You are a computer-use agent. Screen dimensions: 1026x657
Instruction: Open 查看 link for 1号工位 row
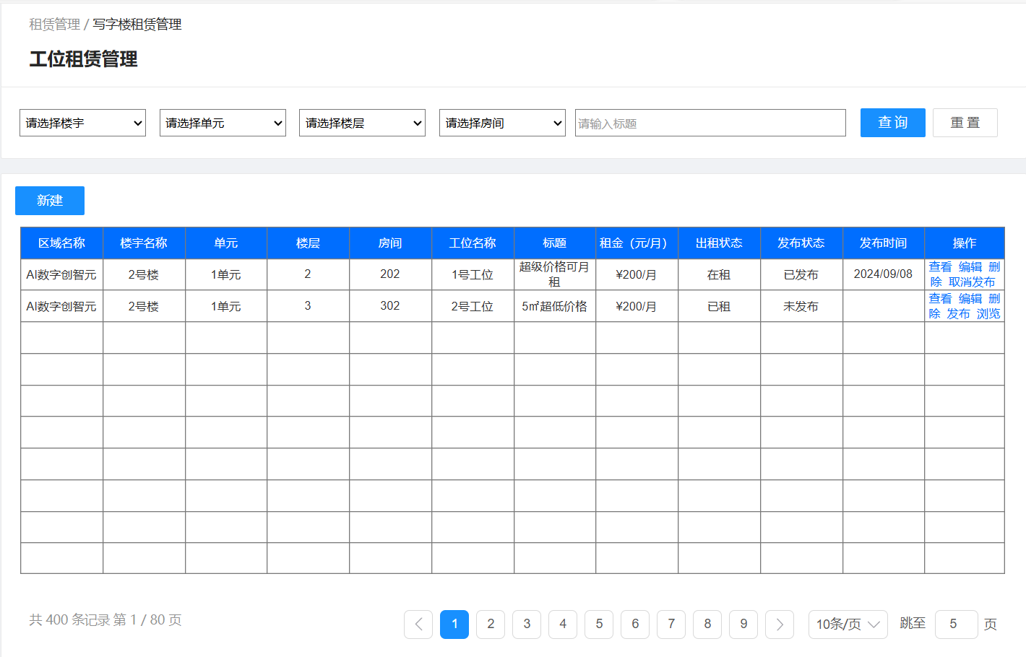(940, 267)
